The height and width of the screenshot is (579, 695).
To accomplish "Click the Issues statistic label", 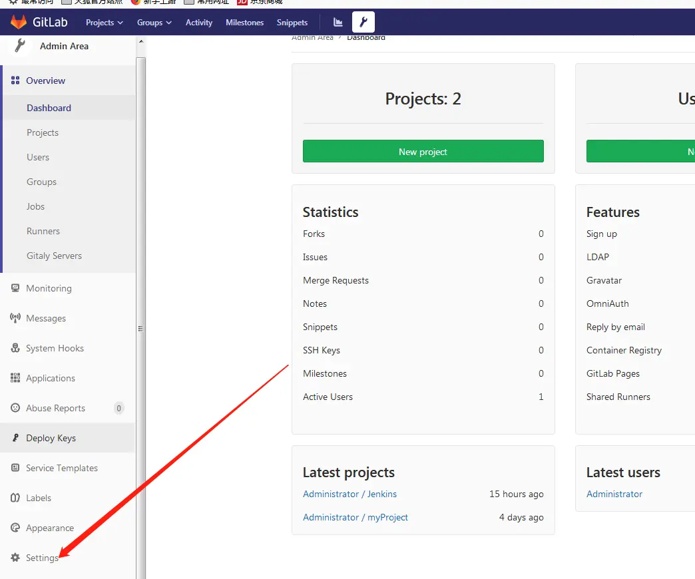I will [315, 257].
